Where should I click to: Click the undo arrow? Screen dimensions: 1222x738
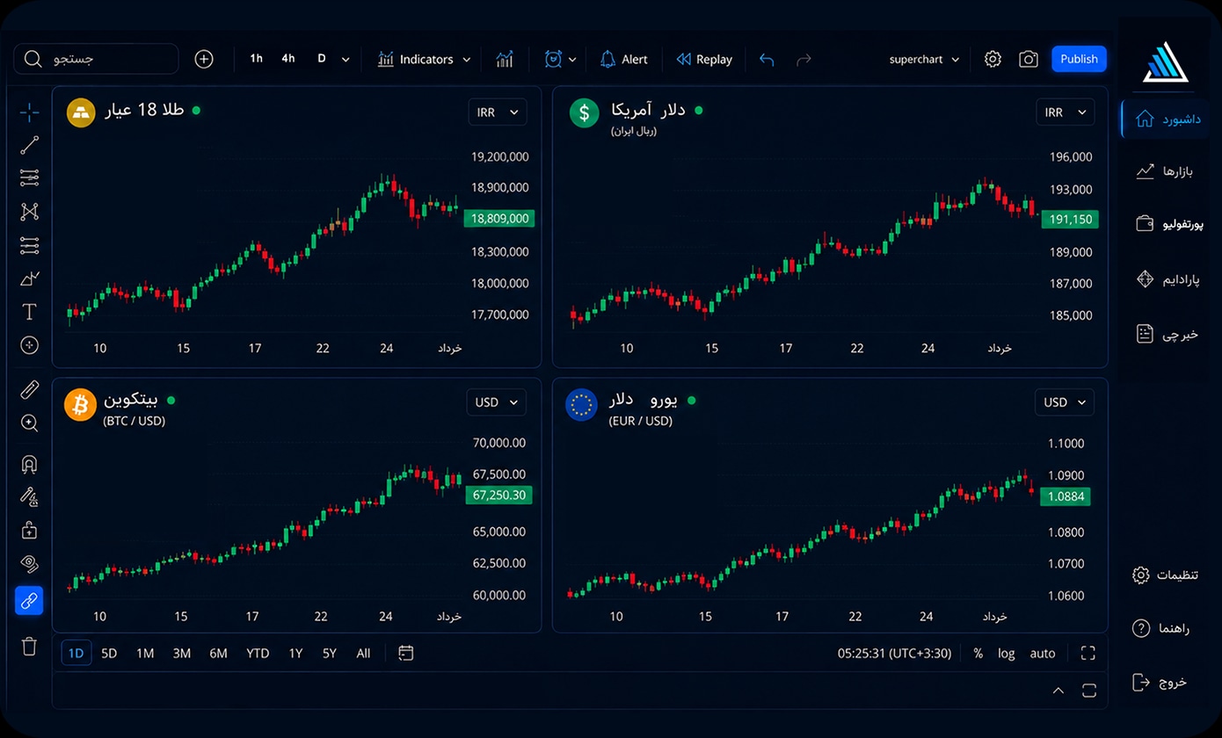767,60
